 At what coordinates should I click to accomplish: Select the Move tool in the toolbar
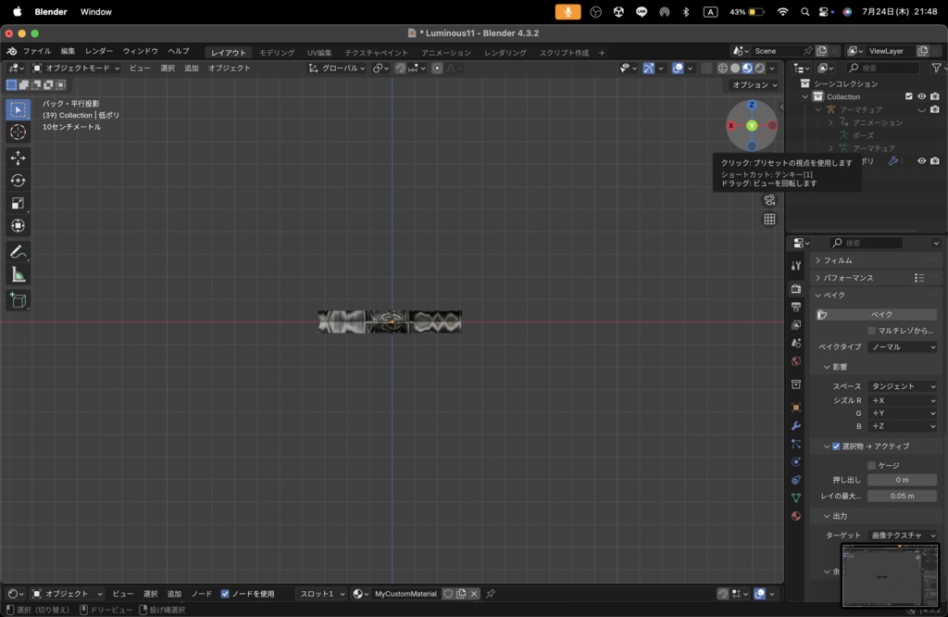click(18, 157)
